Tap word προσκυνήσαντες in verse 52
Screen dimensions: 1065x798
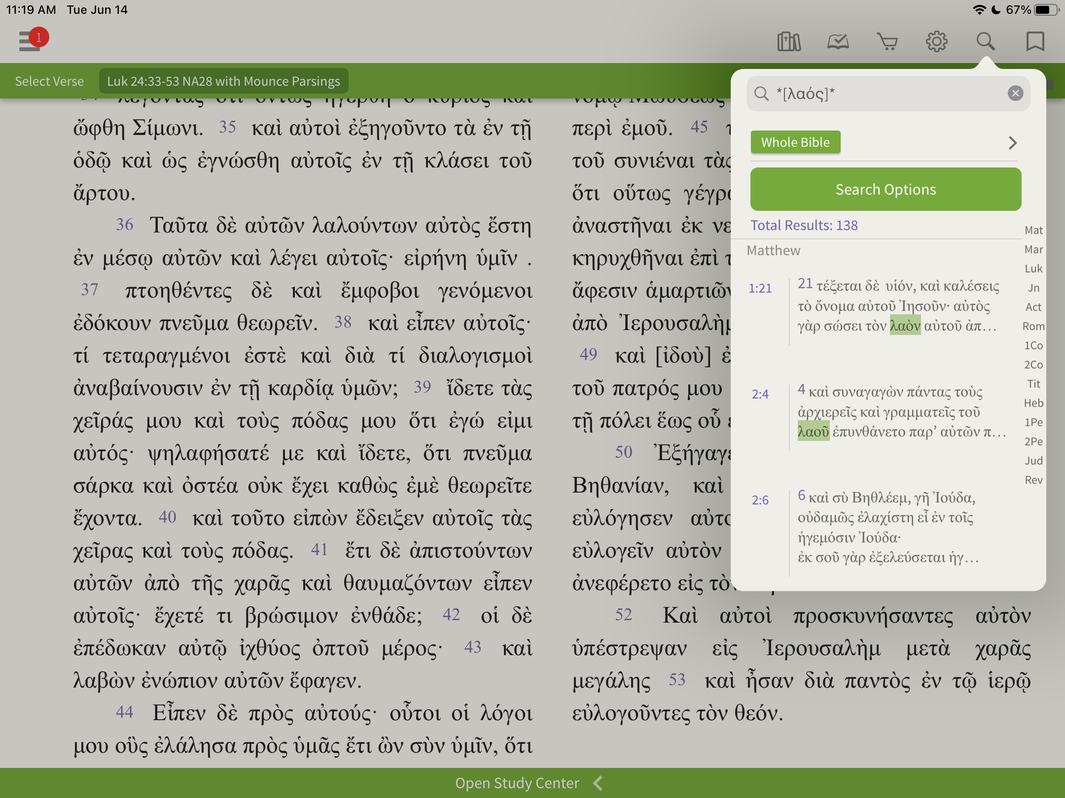coord(873,616)
